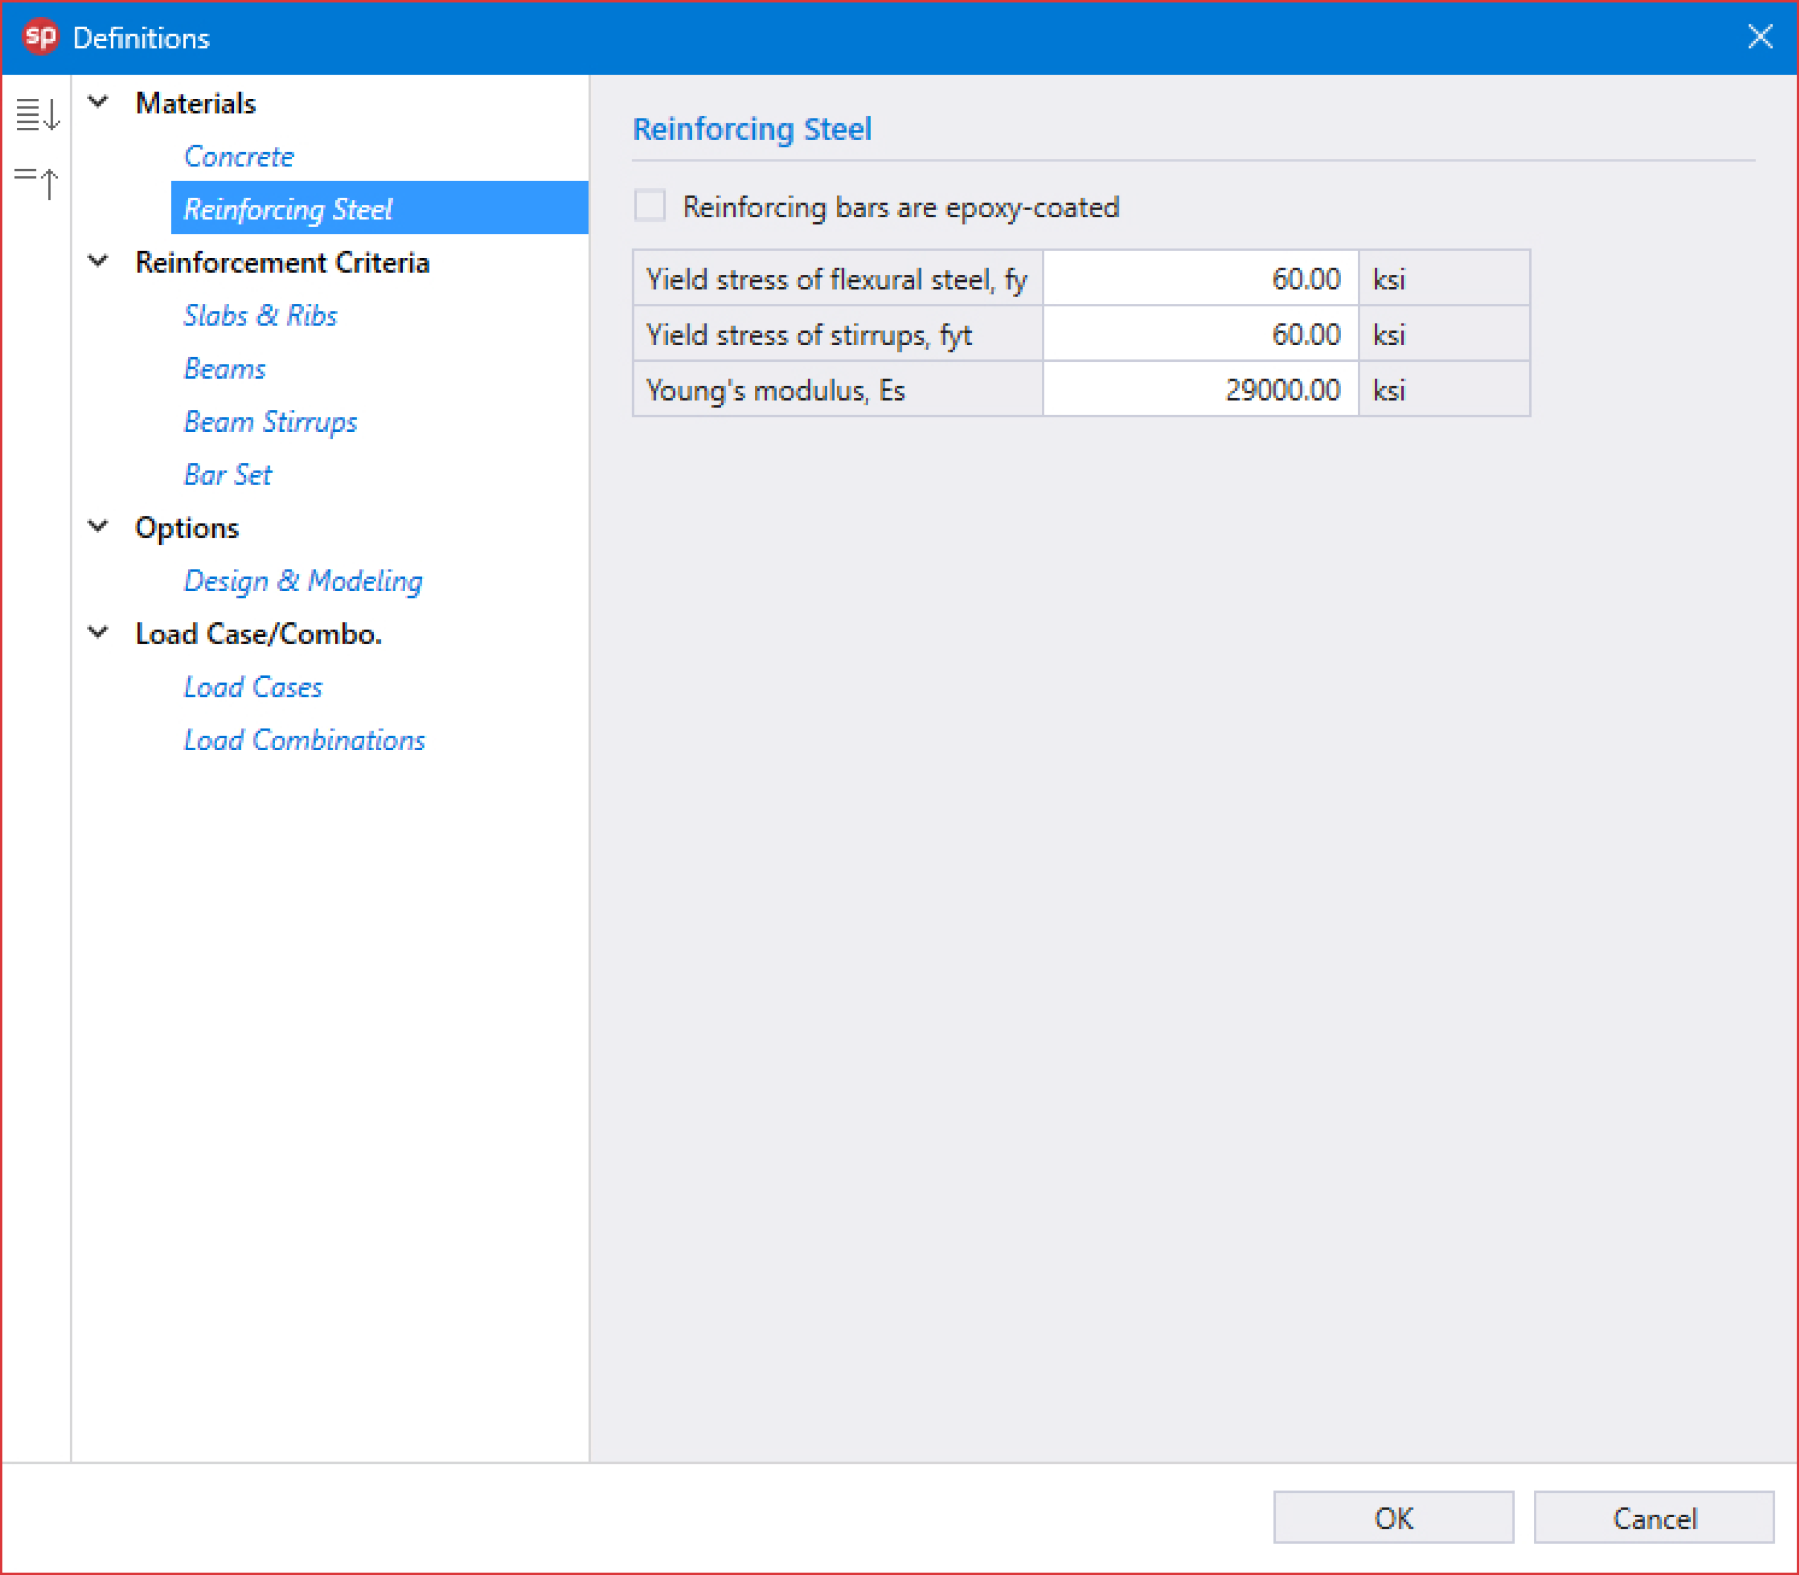Click the flexural steel fy value field
This screenshot has height=1575, width=1799.
tap(1200, 278)
